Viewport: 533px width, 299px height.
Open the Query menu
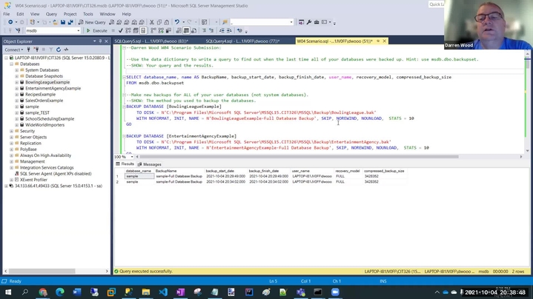click(x=51, y=14)
